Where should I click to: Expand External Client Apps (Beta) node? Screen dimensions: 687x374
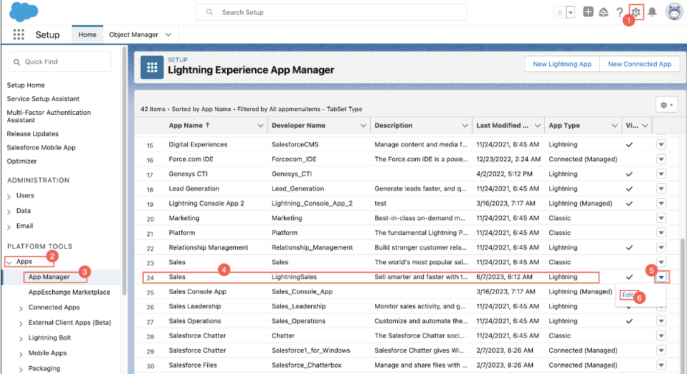[21, 324]
